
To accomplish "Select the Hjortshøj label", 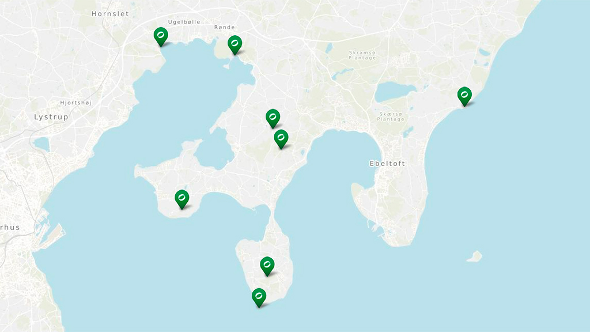I will [x=75, y=103].
